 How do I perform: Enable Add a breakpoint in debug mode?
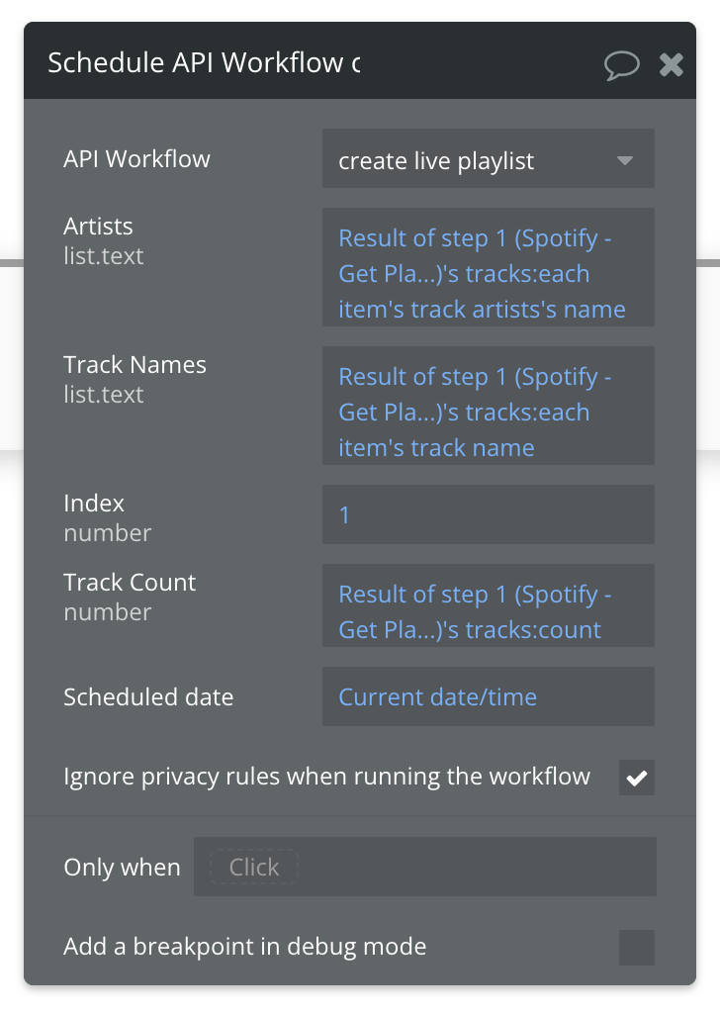coord(637,947)
